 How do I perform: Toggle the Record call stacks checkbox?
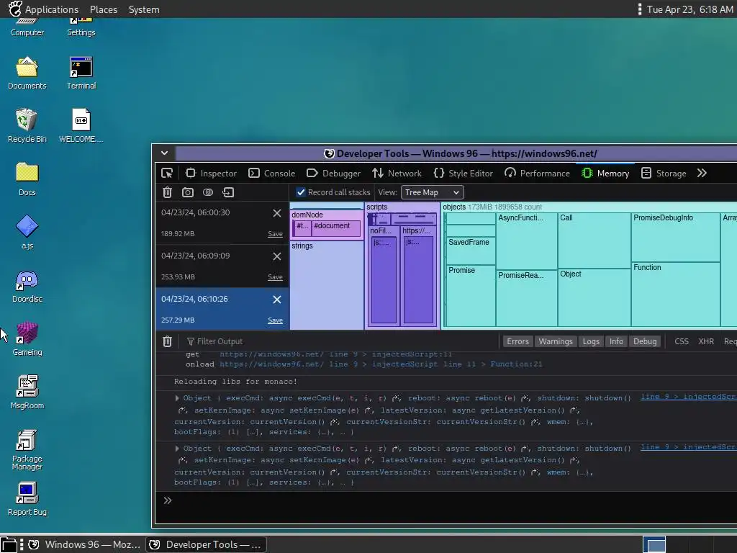tap(301, 192)
